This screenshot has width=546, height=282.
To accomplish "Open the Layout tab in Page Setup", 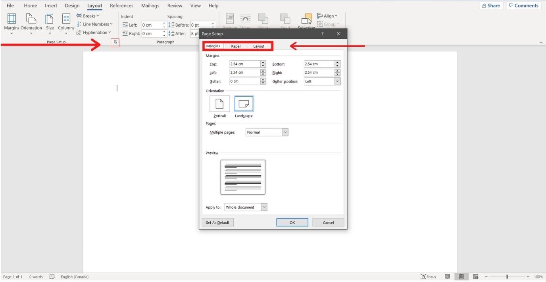I will click(x=259, y=46).
